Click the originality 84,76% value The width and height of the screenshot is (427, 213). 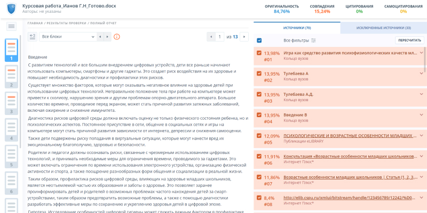pos(282,11)
